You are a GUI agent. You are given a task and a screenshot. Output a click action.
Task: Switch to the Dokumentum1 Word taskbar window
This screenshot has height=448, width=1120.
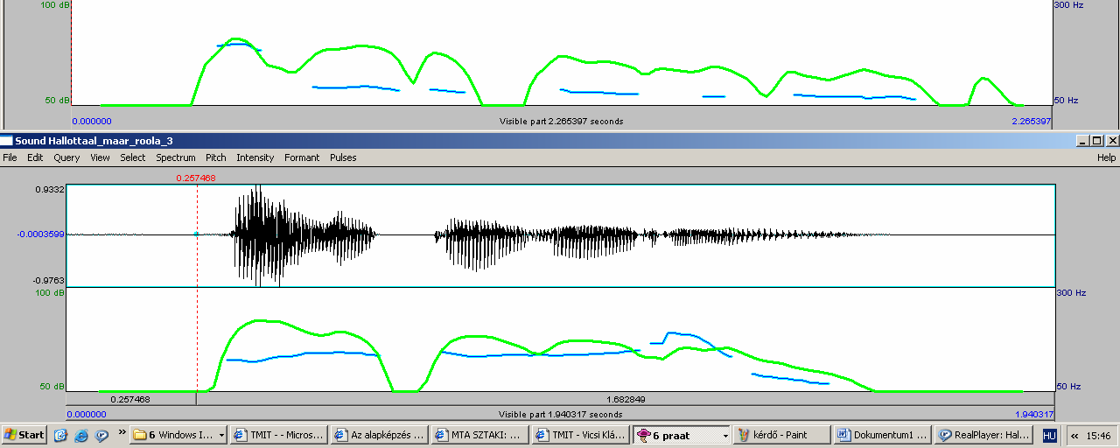(882, 435)
